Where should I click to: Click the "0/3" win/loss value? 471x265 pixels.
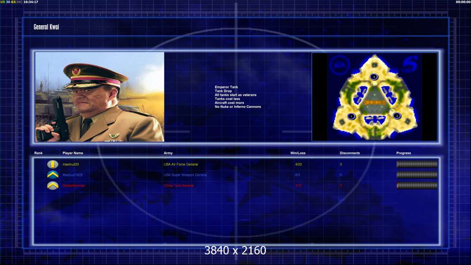tap(297, 175)
